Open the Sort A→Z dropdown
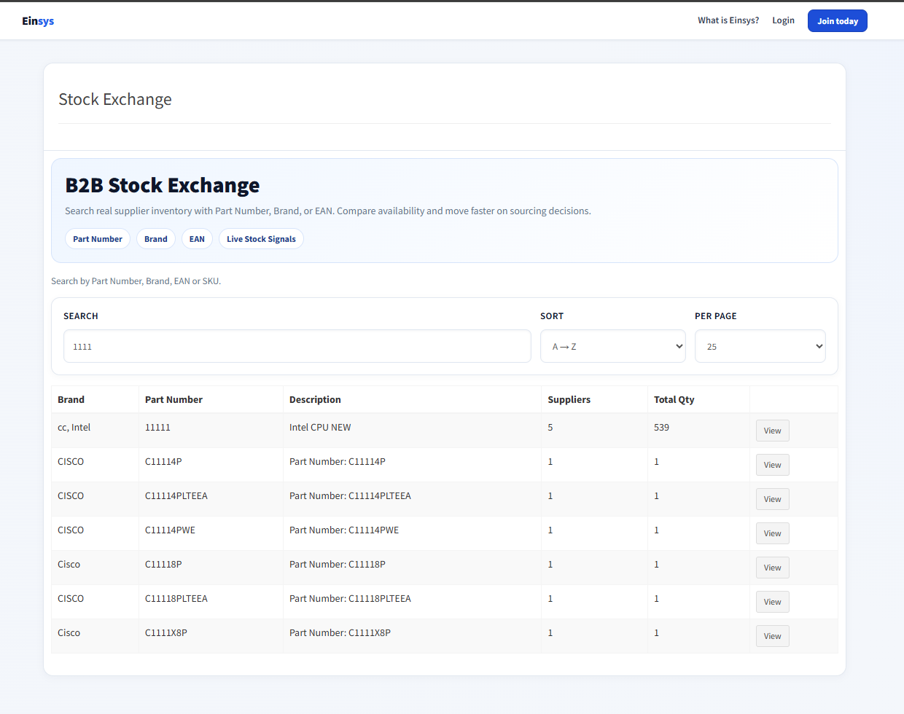Viewport: 904px width, 714px height. pos(613,346)
